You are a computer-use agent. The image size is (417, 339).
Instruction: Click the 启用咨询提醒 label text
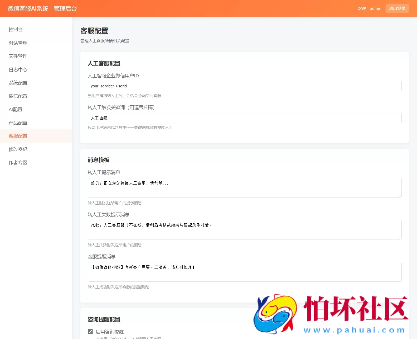[110, 332]
